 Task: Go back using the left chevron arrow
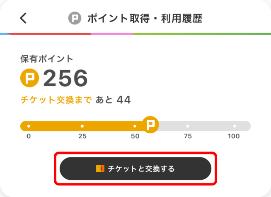click(23, 18)
